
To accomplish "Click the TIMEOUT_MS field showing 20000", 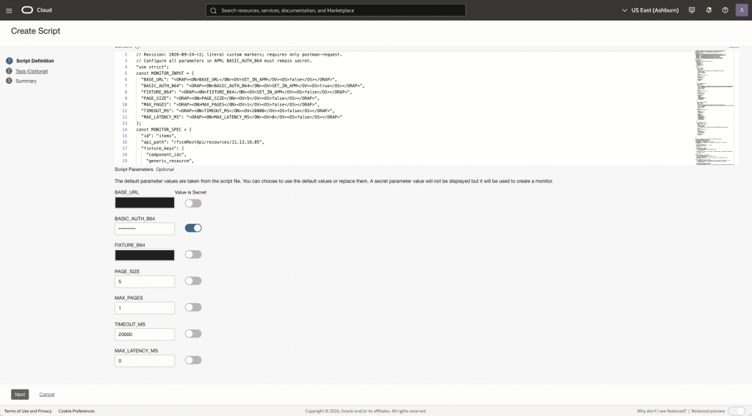I will coord(145,334).
